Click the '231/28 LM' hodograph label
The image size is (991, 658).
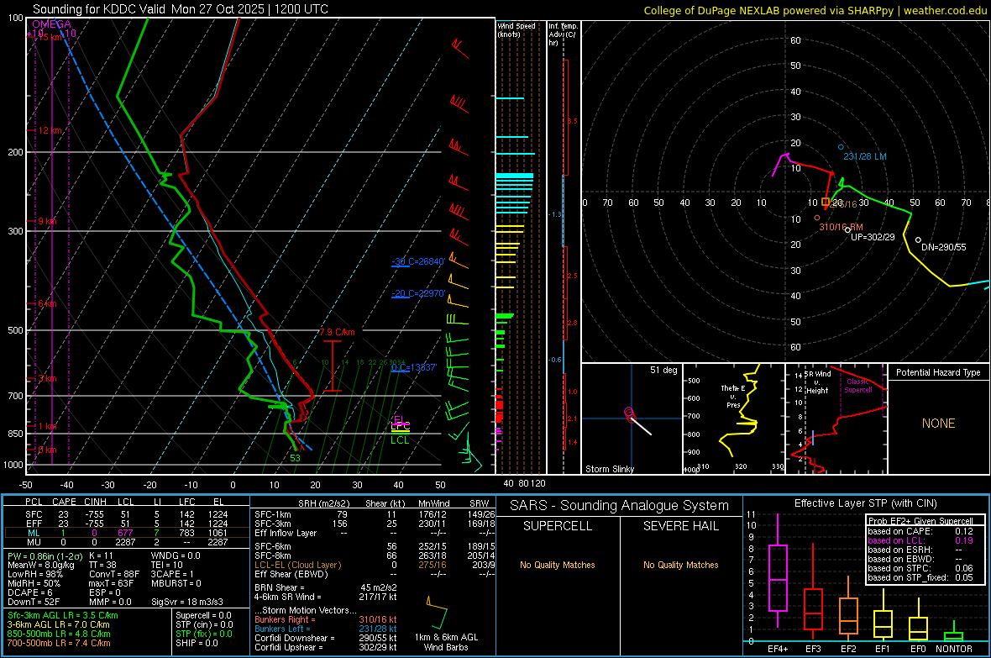coord(864,156)
